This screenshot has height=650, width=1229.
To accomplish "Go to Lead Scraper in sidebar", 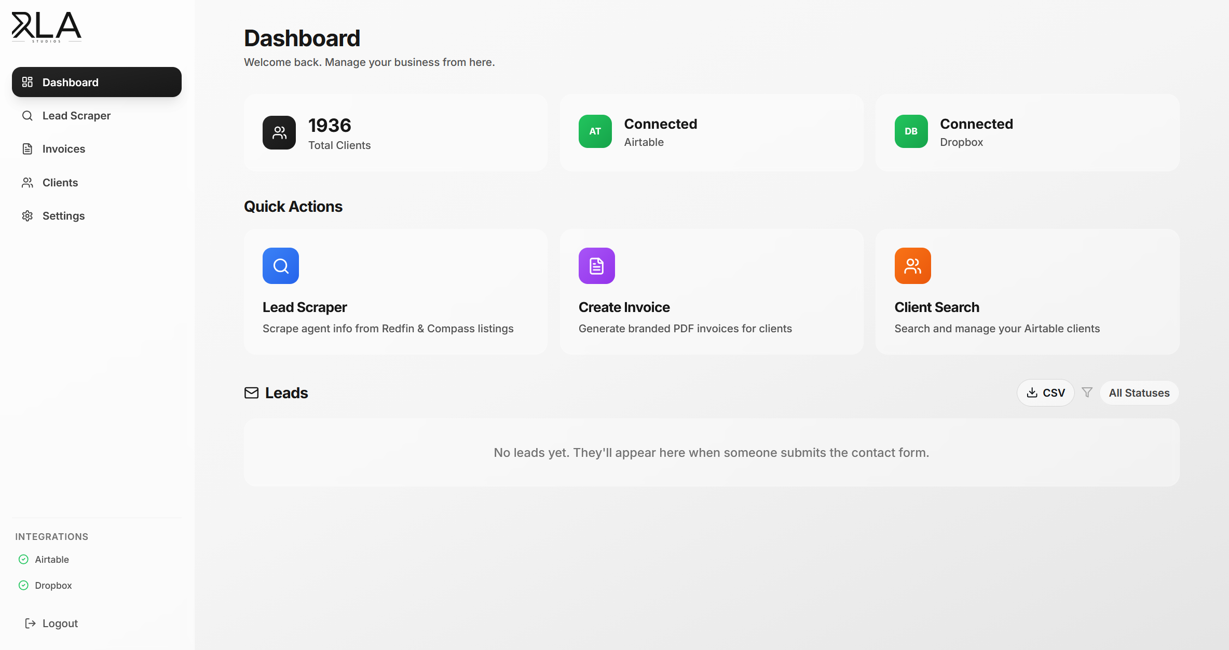I will [76, 116].
